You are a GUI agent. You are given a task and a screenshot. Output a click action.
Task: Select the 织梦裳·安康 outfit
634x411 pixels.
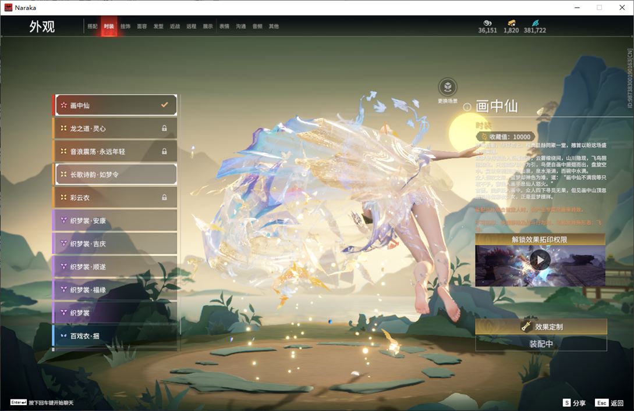click(x=116, y=220)
